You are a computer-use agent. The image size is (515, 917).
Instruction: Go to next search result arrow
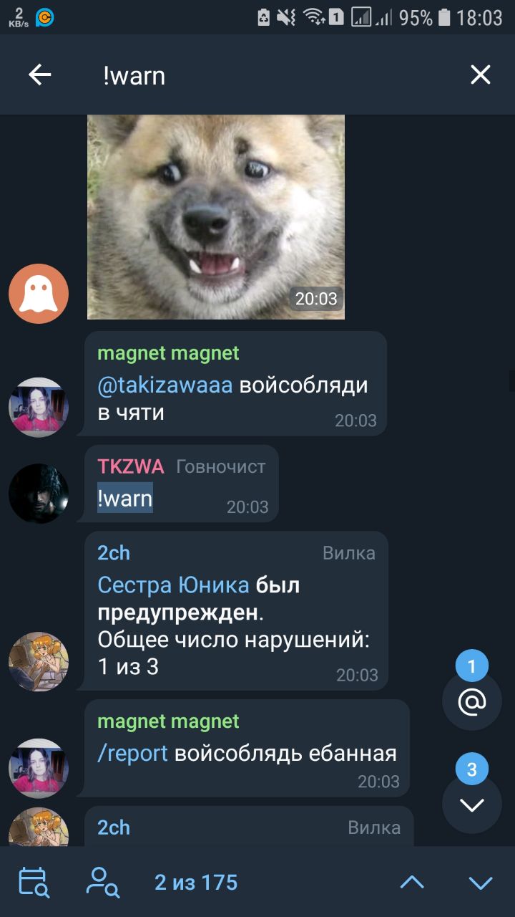pyautogui.click(x=481, y=882)
